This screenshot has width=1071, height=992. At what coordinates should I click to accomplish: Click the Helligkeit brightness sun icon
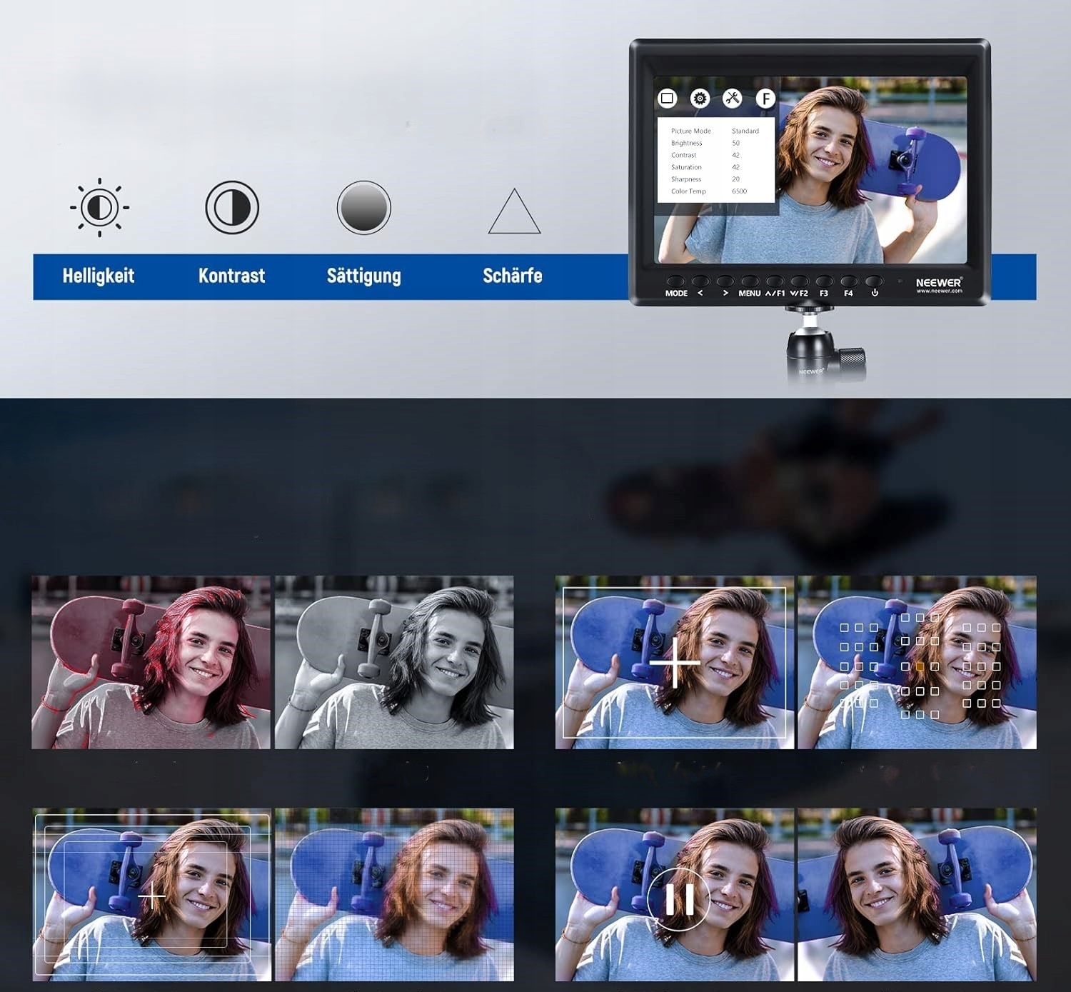99,208
